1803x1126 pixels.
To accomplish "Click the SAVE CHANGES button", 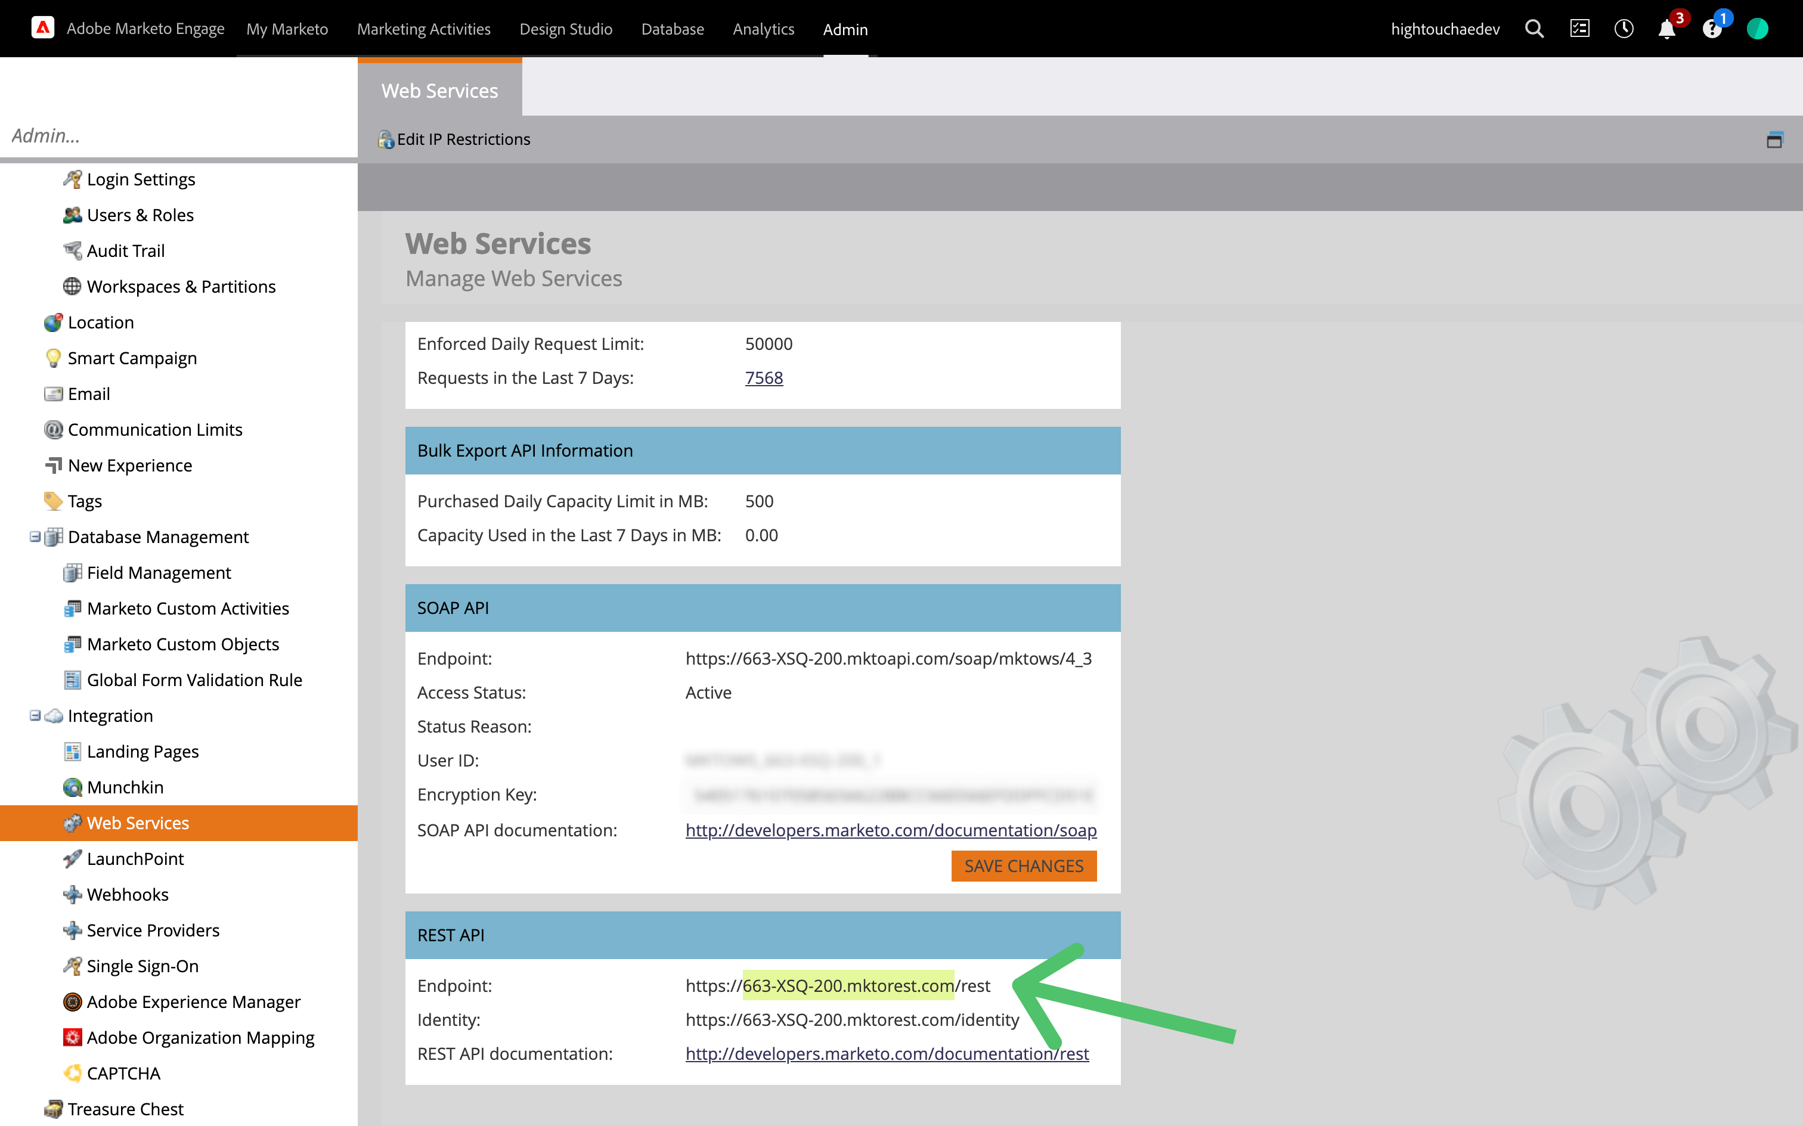I will coord(1023,866).
